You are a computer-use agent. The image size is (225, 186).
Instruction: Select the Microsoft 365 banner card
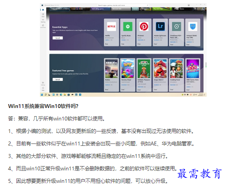tap(121, 9)
